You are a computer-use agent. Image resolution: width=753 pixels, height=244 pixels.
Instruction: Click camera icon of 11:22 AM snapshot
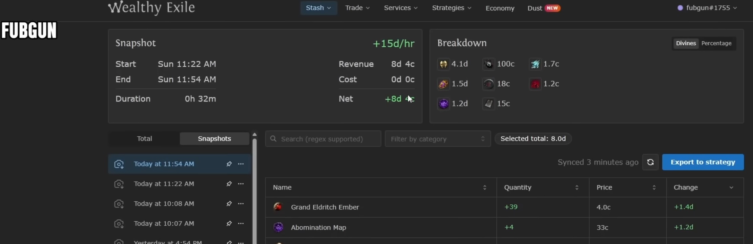coord(119,184)
